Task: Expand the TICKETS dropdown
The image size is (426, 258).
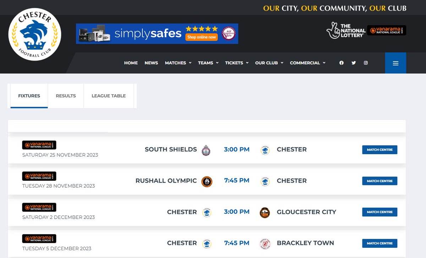Action: [x=236, y=63]
